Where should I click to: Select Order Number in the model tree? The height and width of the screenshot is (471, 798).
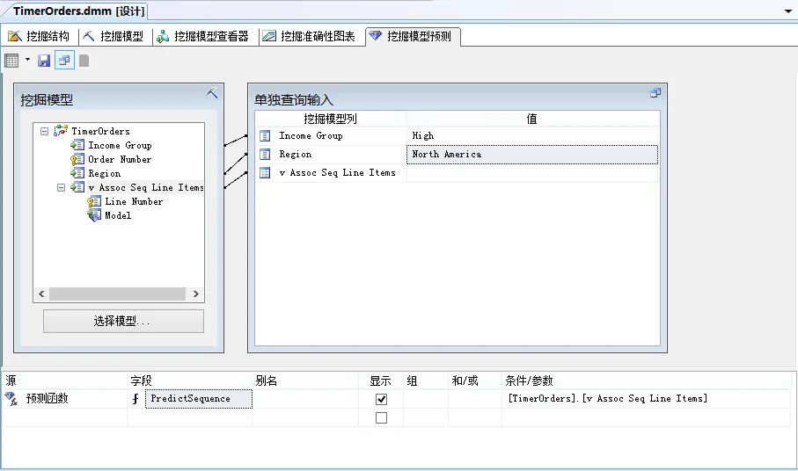coord(120,160)
